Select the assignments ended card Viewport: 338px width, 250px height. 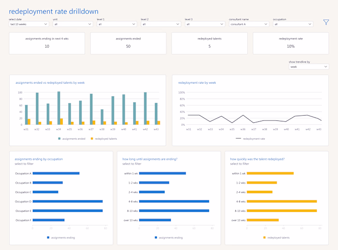pos(128,43)
